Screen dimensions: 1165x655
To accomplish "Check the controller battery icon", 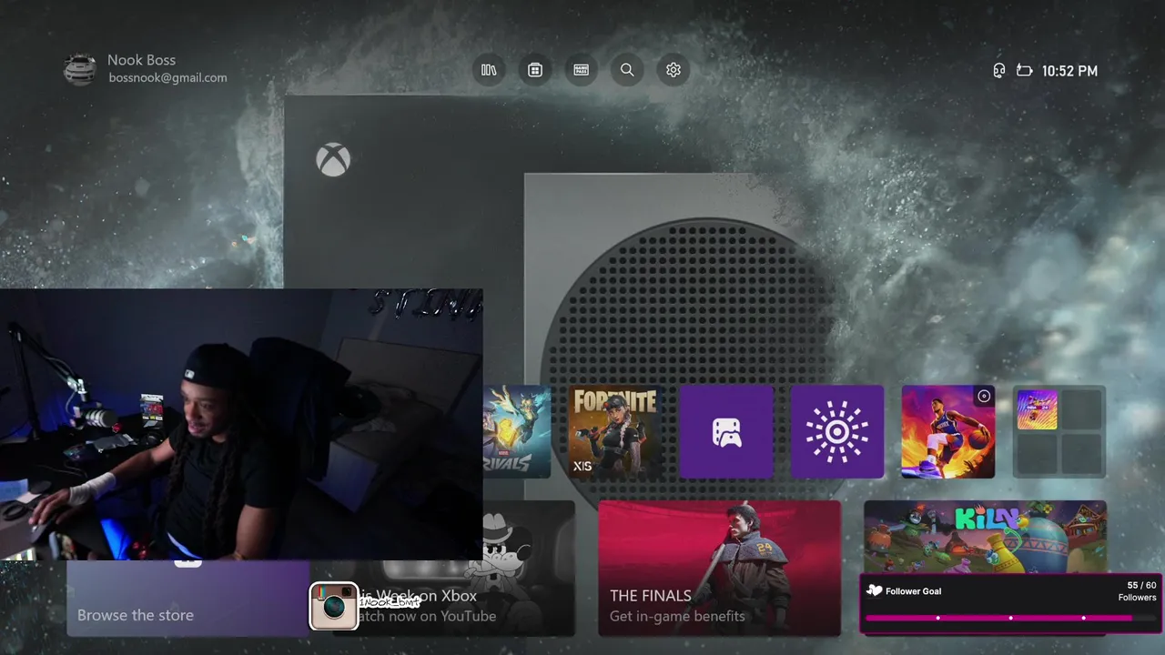I will (x=1024, y=70).
